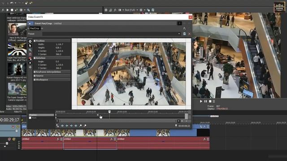Open Event Pan/Crop icon on the video track event
The width and height of the screenshot is (287, 161).
click(x=201, y=127)
